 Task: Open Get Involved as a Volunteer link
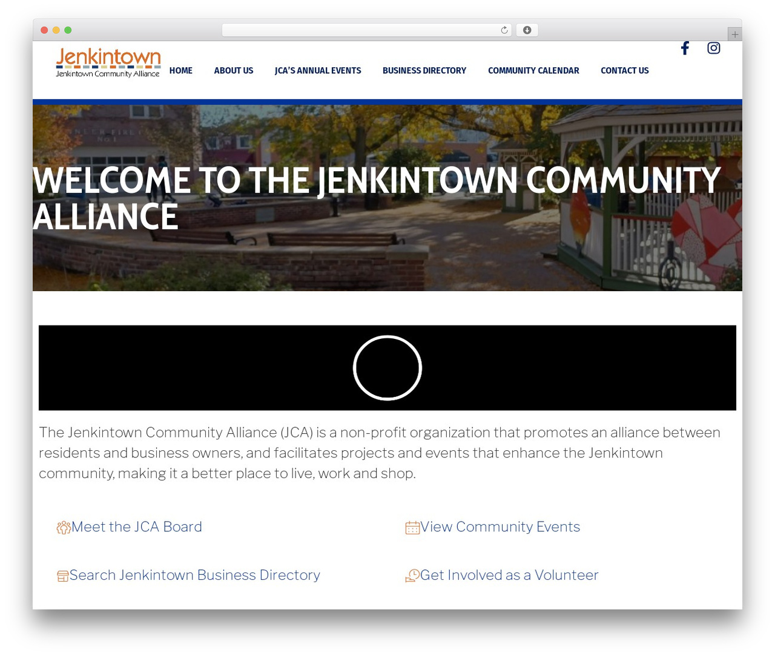click(509, 576)
